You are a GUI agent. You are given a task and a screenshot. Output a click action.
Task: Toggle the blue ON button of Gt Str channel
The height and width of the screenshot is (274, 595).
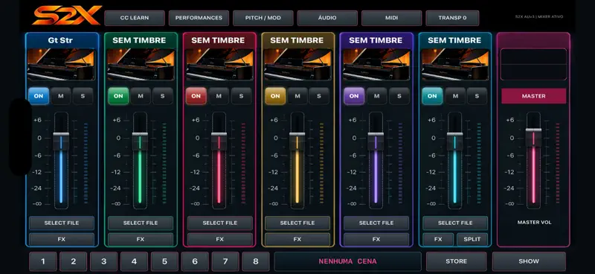(x=39, y=96)
